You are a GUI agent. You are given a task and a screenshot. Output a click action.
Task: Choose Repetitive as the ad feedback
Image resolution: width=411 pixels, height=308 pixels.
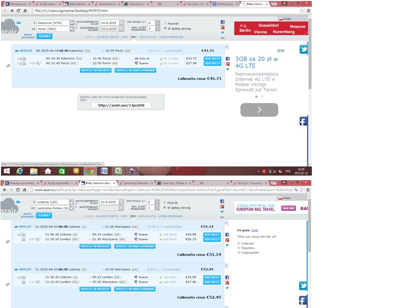pos(238,248)
